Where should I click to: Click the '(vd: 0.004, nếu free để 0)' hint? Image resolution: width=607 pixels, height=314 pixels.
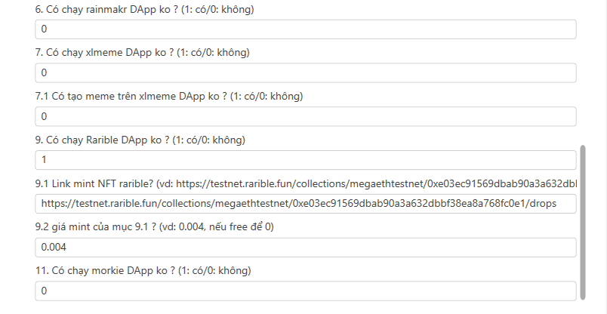coord(216,227)
